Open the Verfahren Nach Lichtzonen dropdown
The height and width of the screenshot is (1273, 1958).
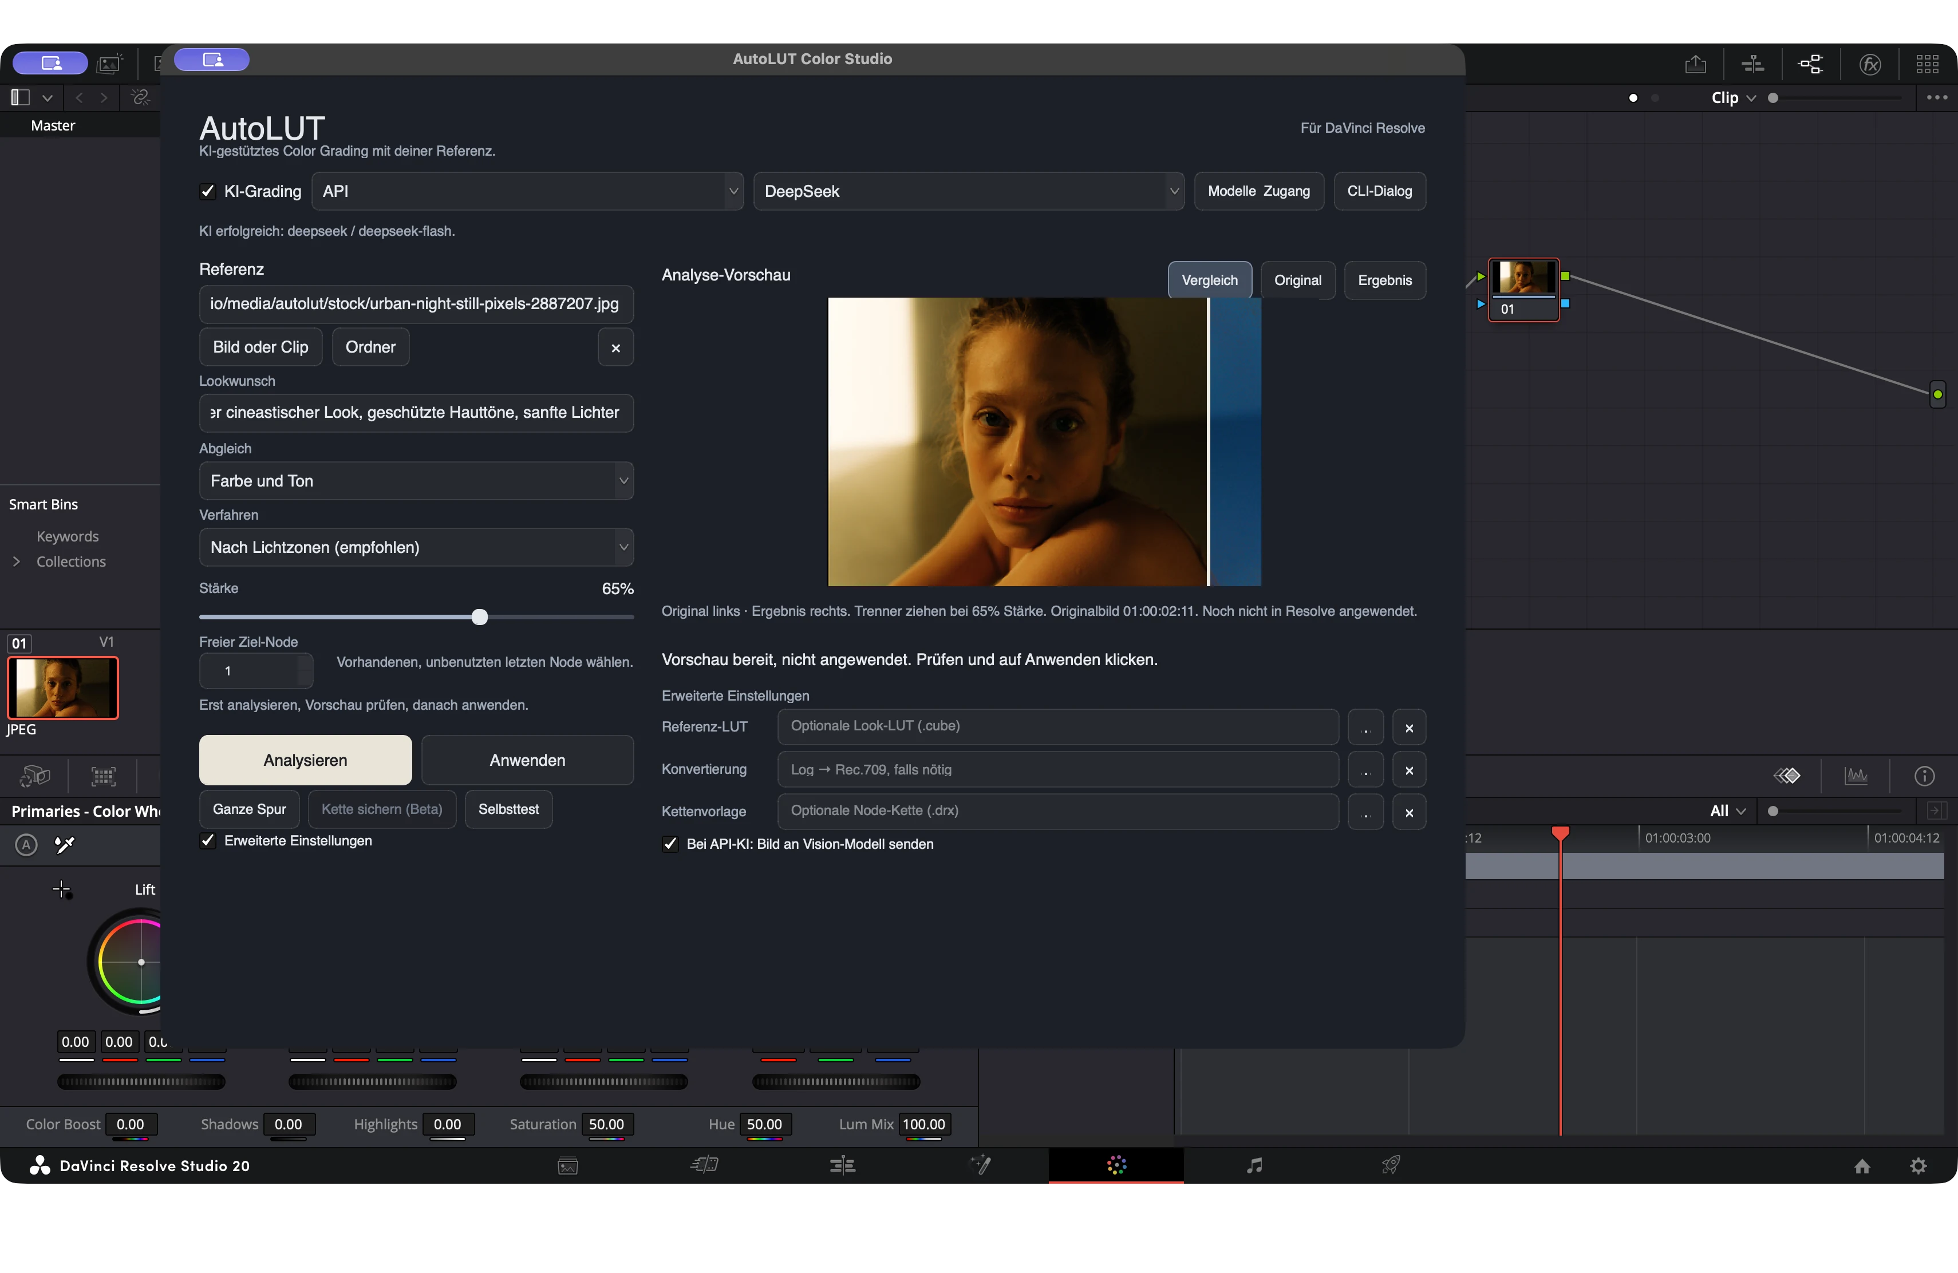[x=416, y=548]
